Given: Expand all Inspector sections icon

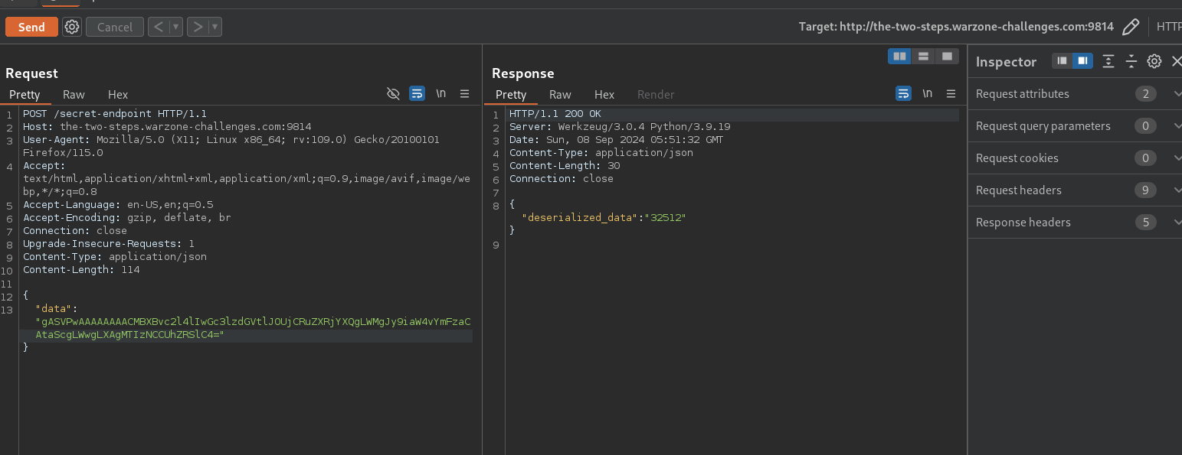Looking at the screenshot, I should point(1108,61).
